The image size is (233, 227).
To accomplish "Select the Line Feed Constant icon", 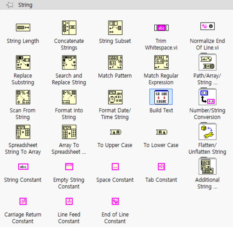I will (69, 201).
